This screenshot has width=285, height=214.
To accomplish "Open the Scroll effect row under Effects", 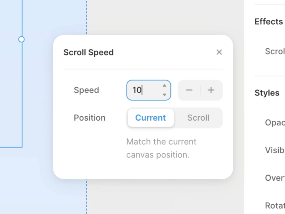I will click(x=275, y=51).
